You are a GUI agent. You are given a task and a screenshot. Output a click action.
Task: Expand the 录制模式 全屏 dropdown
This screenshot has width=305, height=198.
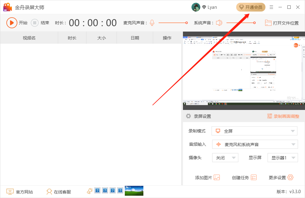click(x=254, y=131)
